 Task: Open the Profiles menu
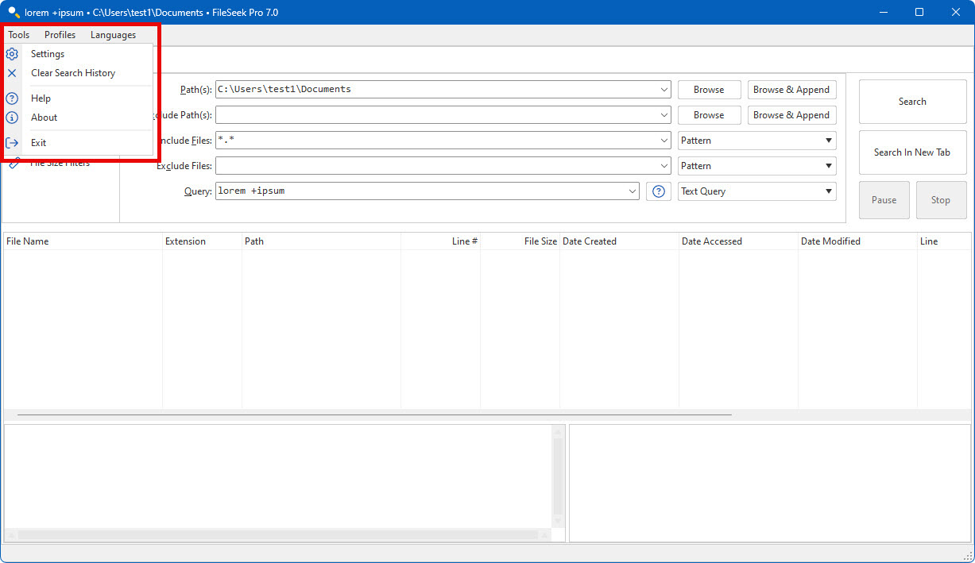(x=60, y=35)
